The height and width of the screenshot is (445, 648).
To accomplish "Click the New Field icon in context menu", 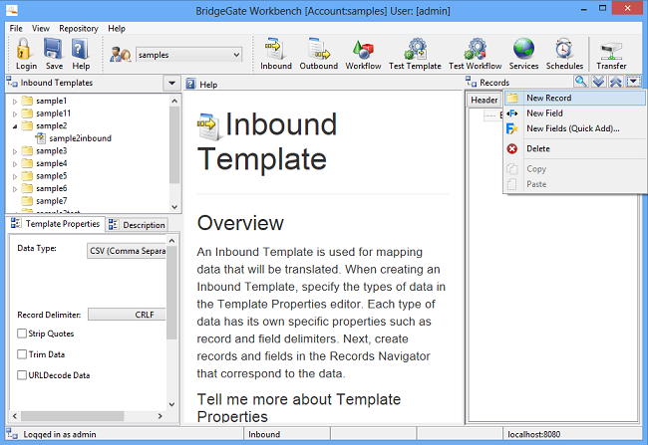I will [512, 113].
